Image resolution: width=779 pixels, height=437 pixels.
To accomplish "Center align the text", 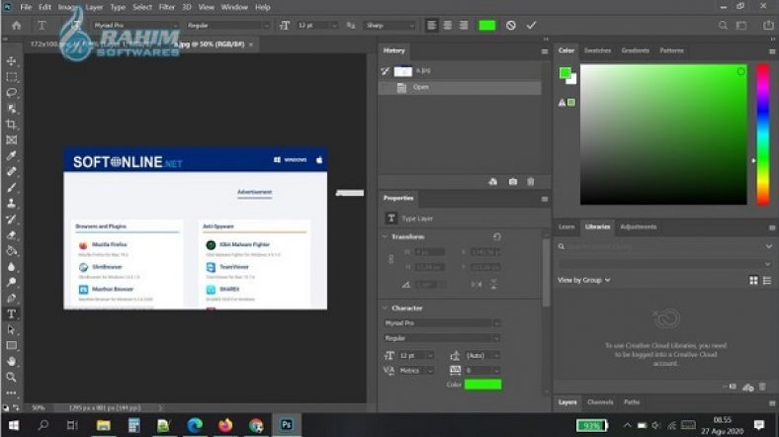I will (448, 26).
